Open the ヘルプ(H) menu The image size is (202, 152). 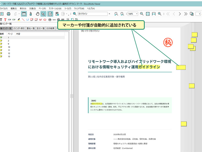pos(91,9)
